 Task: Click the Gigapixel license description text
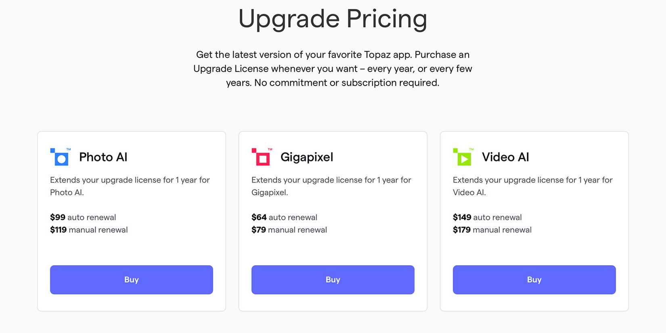[331, 186]
